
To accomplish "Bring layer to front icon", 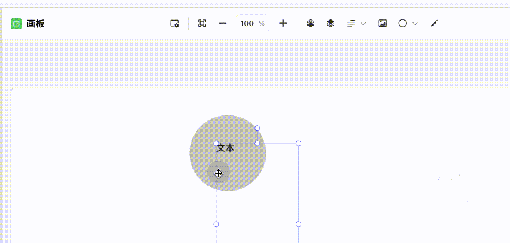I will tap(311, 23).
